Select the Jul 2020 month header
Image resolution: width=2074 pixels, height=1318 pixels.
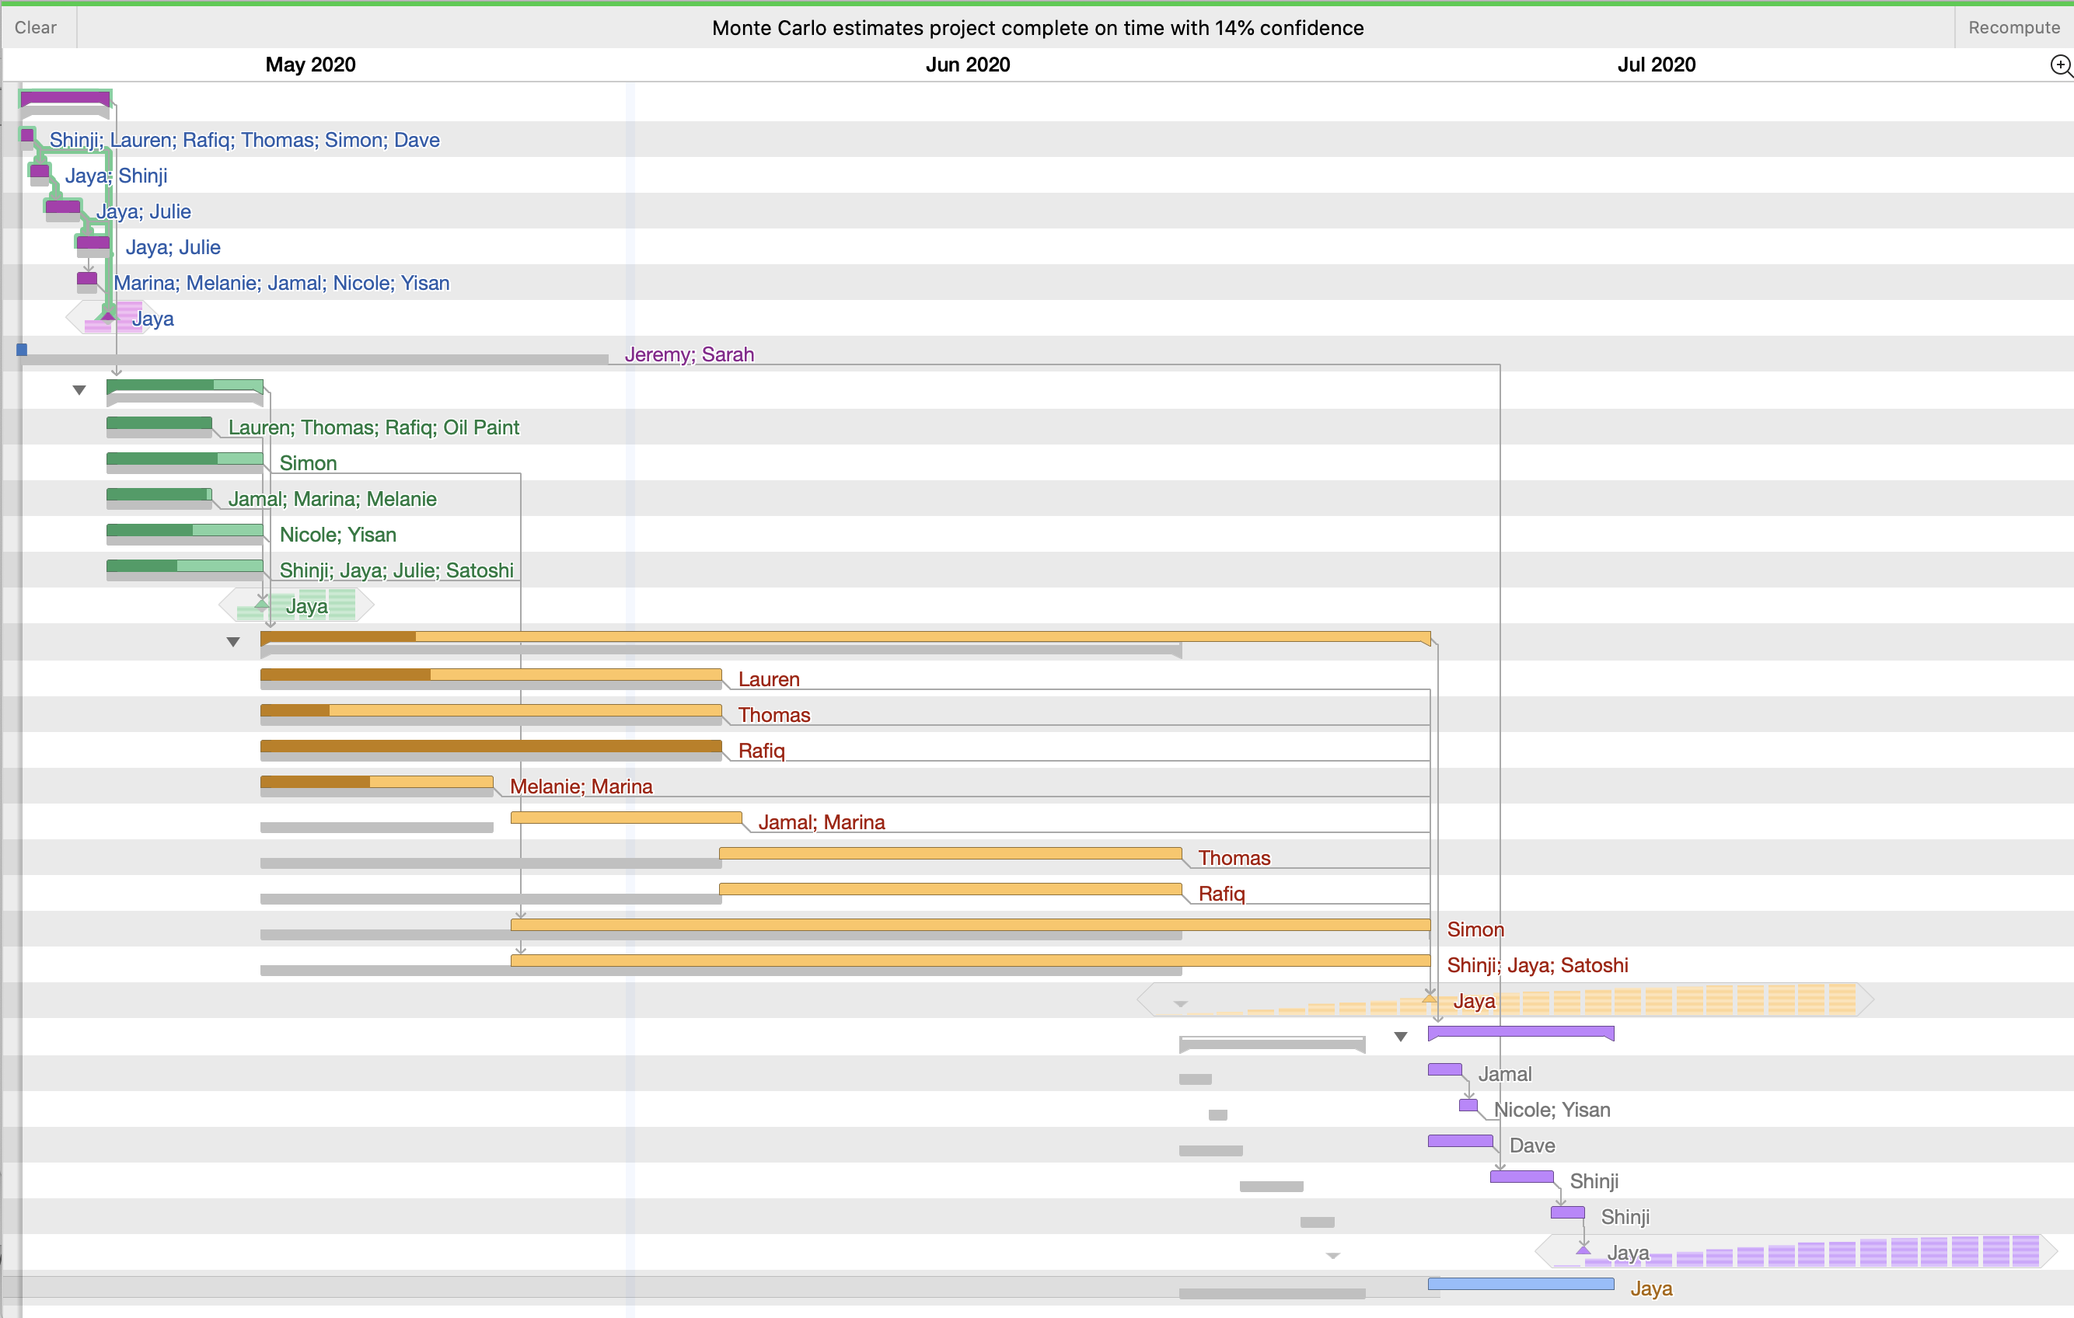click(x=1656, y=65)
